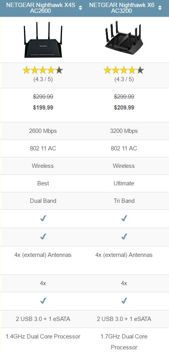Click the first checkmark in X4S column
Viewport: 169px width, 354px height.
[x=43, y=218]
